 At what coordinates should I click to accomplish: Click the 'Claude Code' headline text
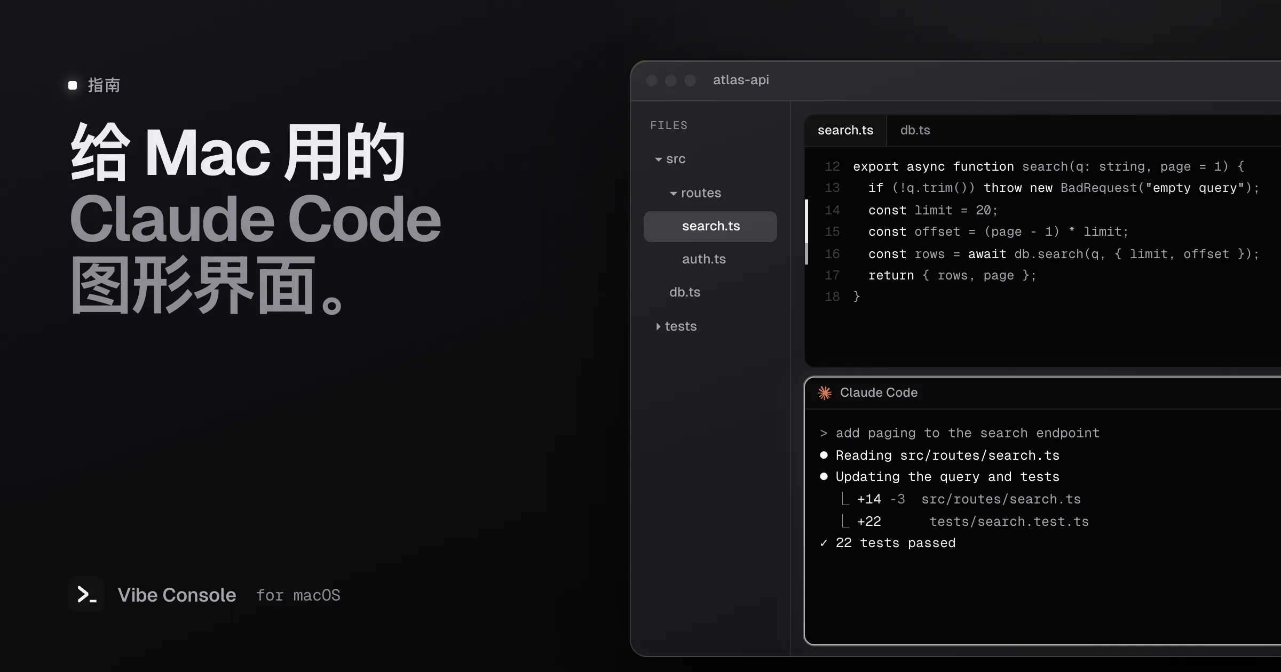(256, 219)
